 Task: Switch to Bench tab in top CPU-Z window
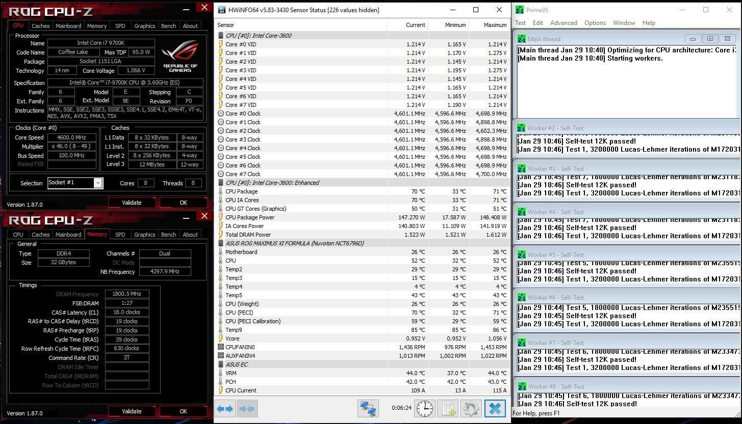168,26
